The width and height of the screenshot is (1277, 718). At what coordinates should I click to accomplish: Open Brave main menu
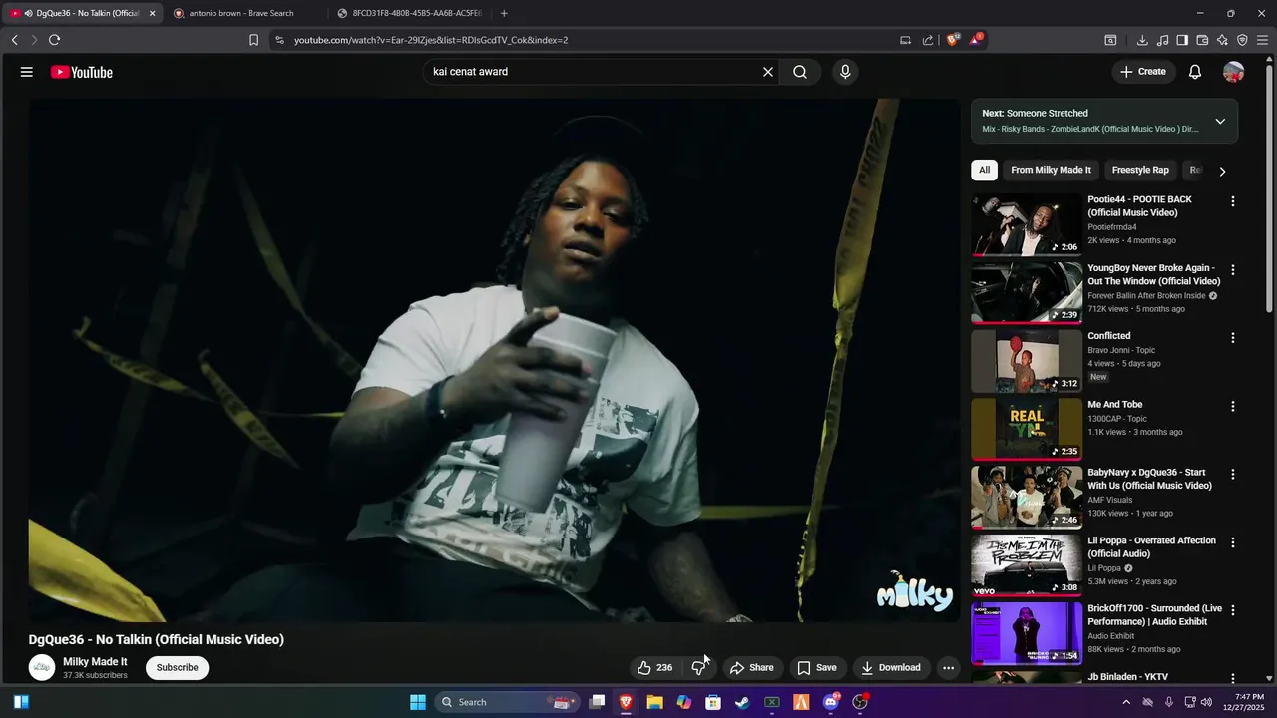[1263, 40]
